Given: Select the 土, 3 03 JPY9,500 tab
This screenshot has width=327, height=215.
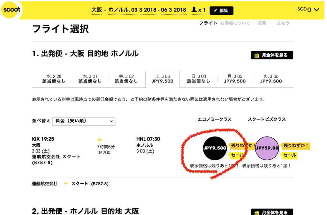Looking at the screenshot, I should [x=163, y=79].
